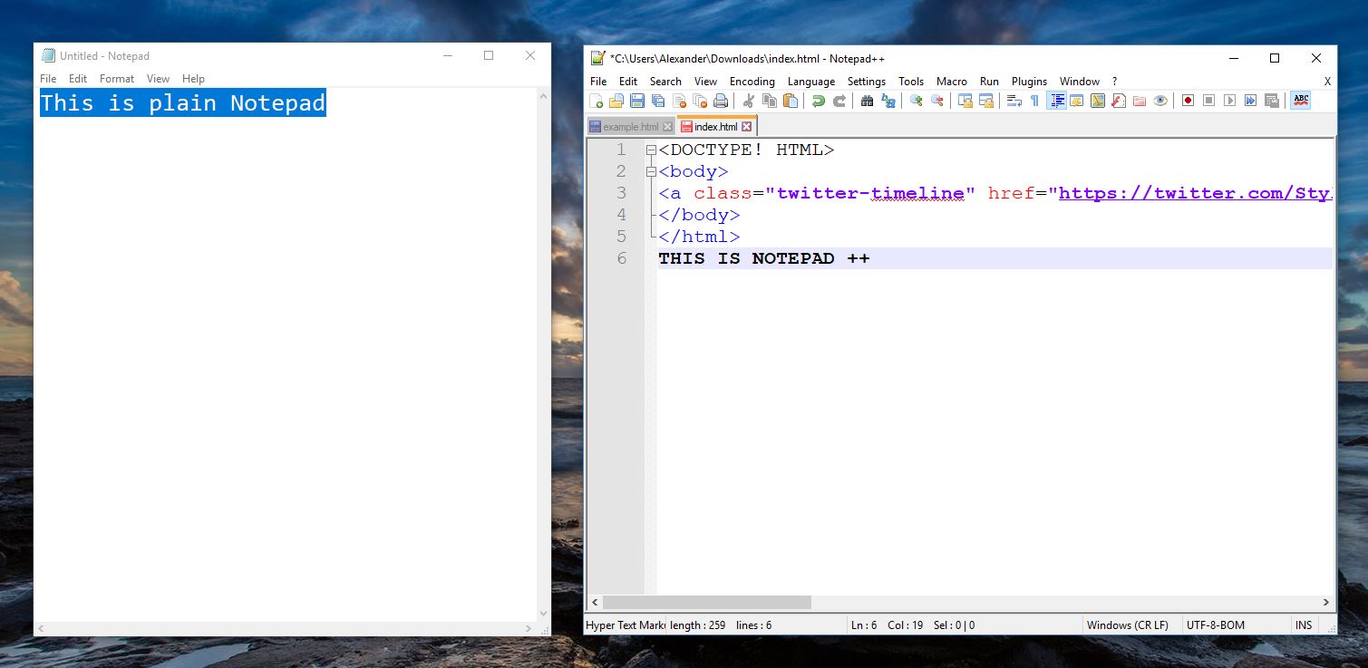Open Find with the binoculars icon

(868, 101)
